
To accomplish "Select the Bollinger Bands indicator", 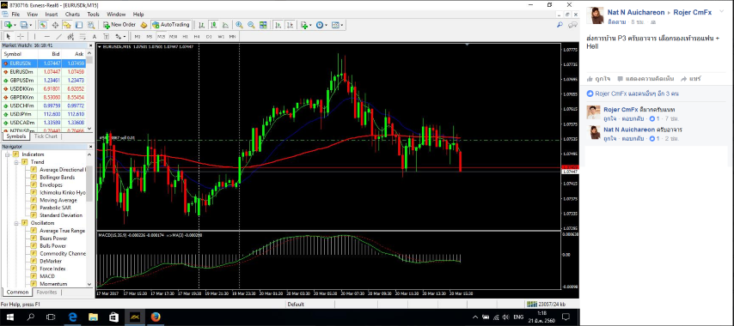I will (57, 178).
